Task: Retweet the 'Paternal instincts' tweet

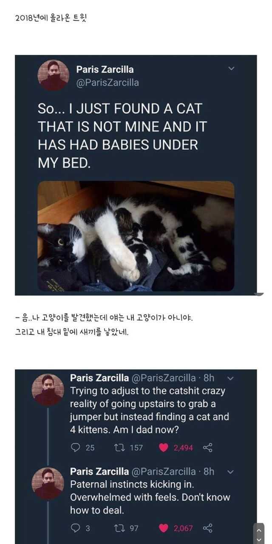Action: tap(120, 528)
